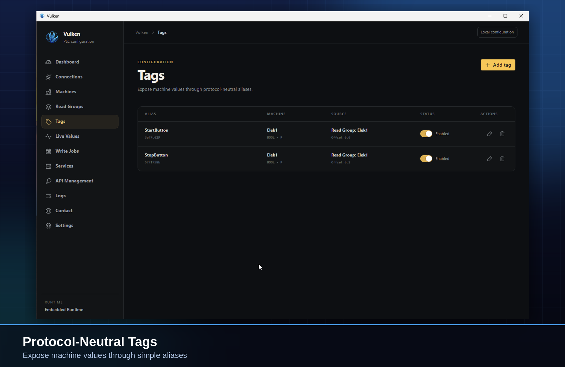565x367 pixels.
Task: Click the Tags breadcrumb item
Action: [162, 32]
